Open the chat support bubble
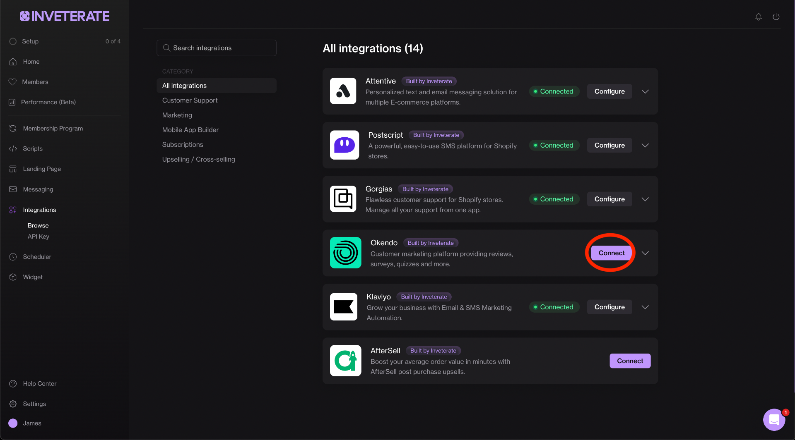 coord(774,420)
